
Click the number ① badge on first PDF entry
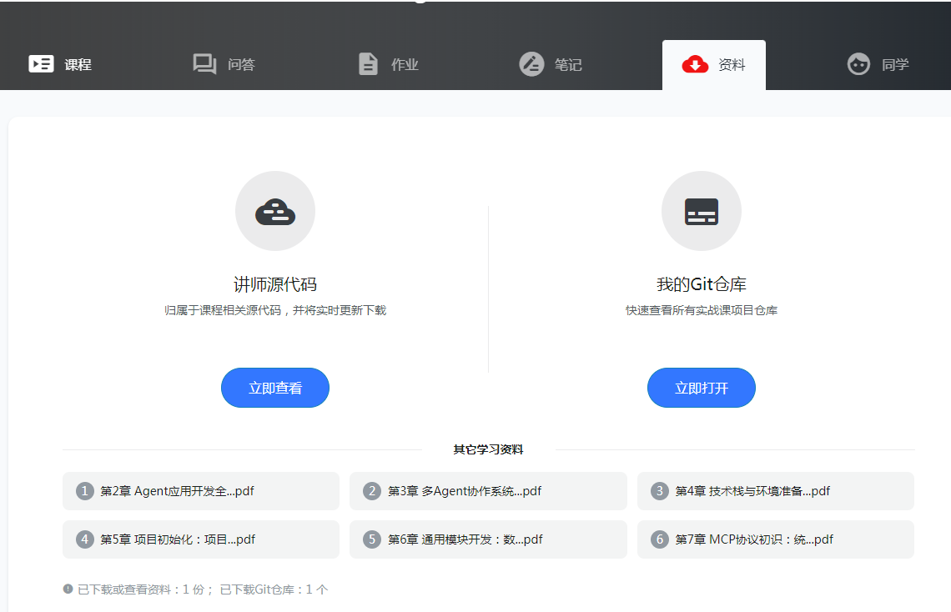tap(83, 491)
